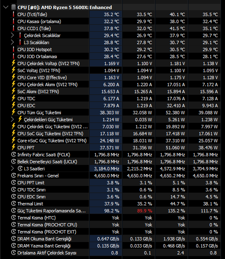Click lightning icon beside CPU PPT
The width and height of the screenshot is (225, 259).
[14, 147]
